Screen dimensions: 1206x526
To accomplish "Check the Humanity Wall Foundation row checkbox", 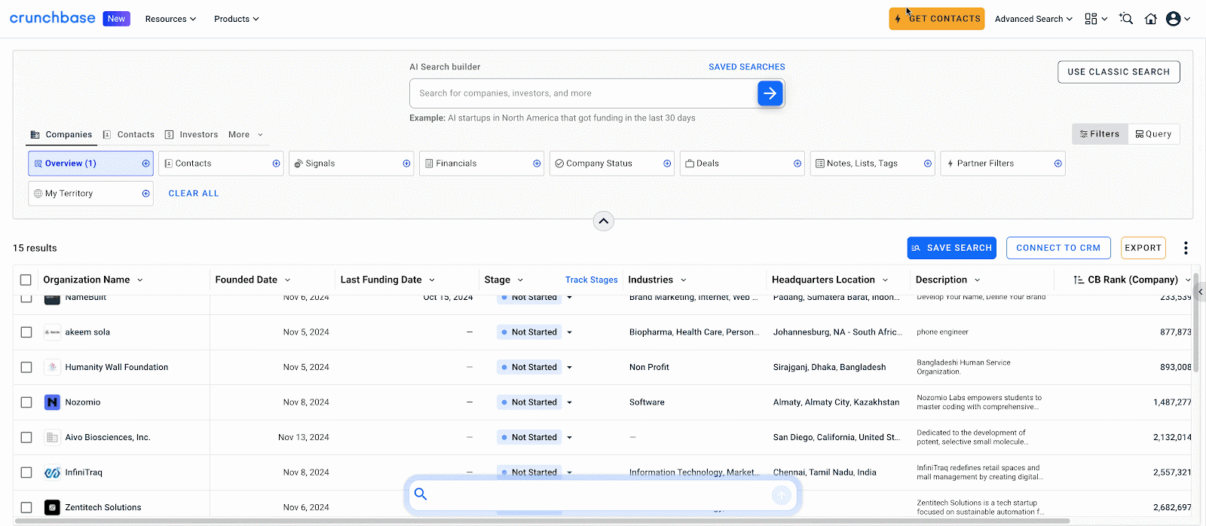I will pyautogui.click(x=26, y=367).
